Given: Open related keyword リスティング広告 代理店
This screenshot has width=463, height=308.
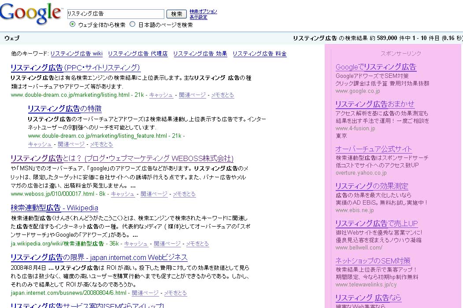Looking at the screenshot, I should 137,54.
